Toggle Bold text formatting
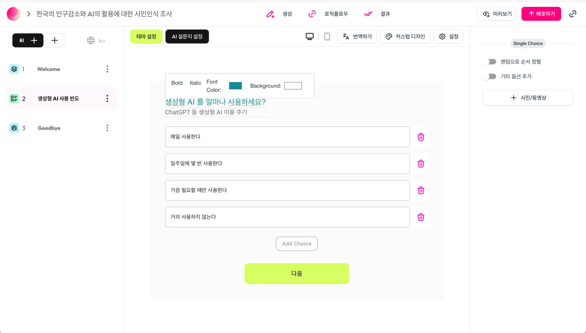The width and height of the screenshot is (586, 333). coord(177,83)
